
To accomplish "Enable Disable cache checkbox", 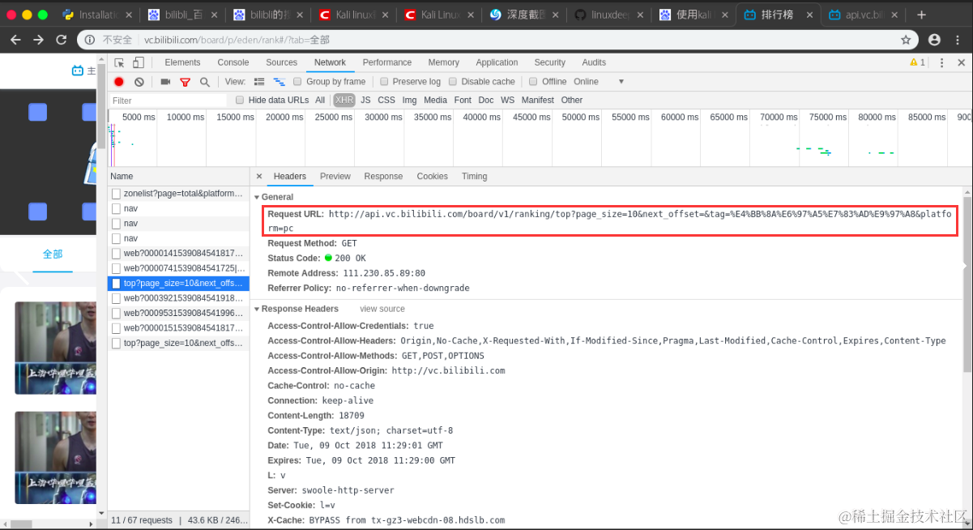I will 453,82.
